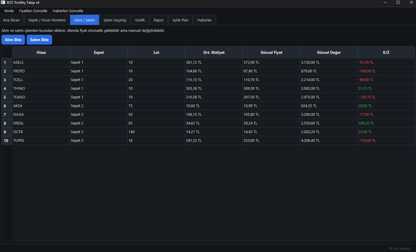Open the İşlem Geçmişi tab
416x252 pixels.
pyautogui.click(x=115, y=20)
